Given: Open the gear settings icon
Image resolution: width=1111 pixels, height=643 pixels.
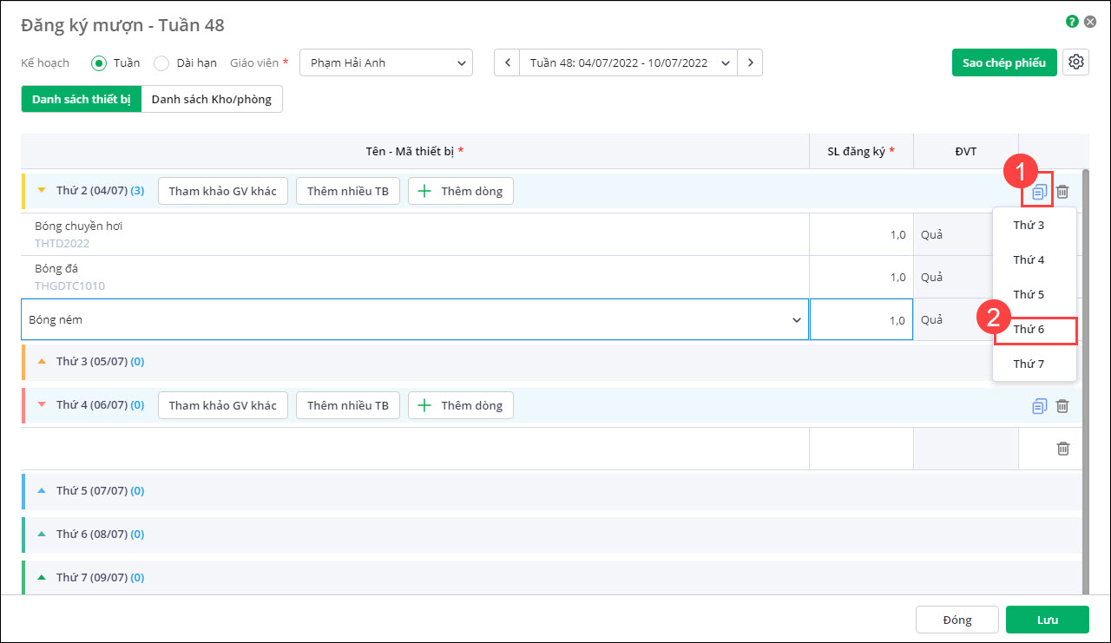Looking at the screenshot, I should pos(1076,62).
